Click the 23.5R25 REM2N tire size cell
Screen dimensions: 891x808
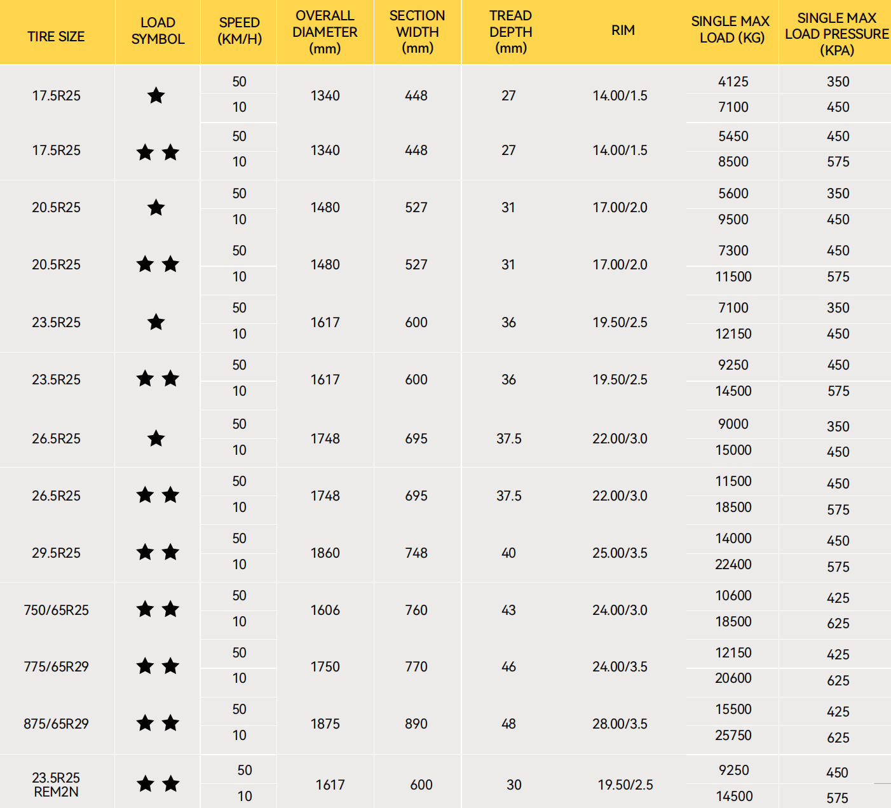56,784
